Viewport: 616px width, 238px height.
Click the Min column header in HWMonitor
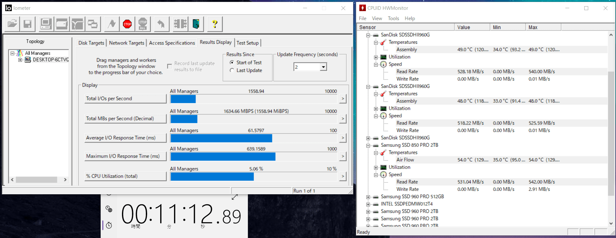tap(508, 27)
